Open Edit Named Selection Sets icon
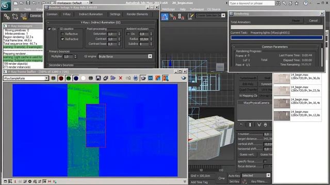This screenshot has height=185, width=330. (190, 16)
